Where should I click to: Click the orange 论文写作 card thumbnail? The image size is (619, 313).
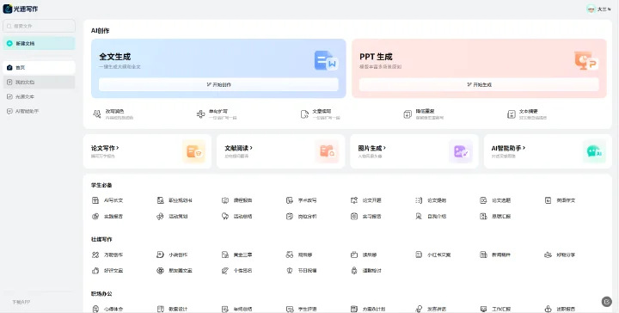[193, 151]
